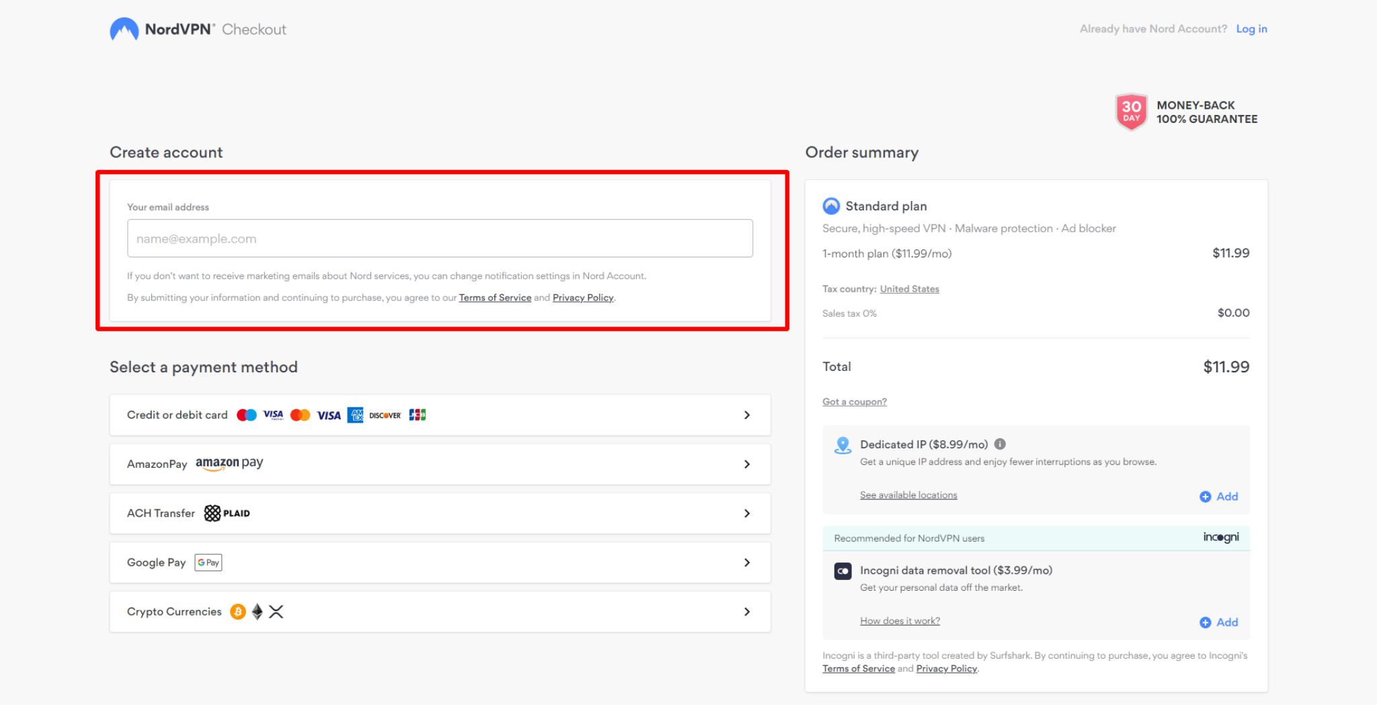Click the incogni brand logo
Screen dimensions: 1377x705
pos(1221,537)
